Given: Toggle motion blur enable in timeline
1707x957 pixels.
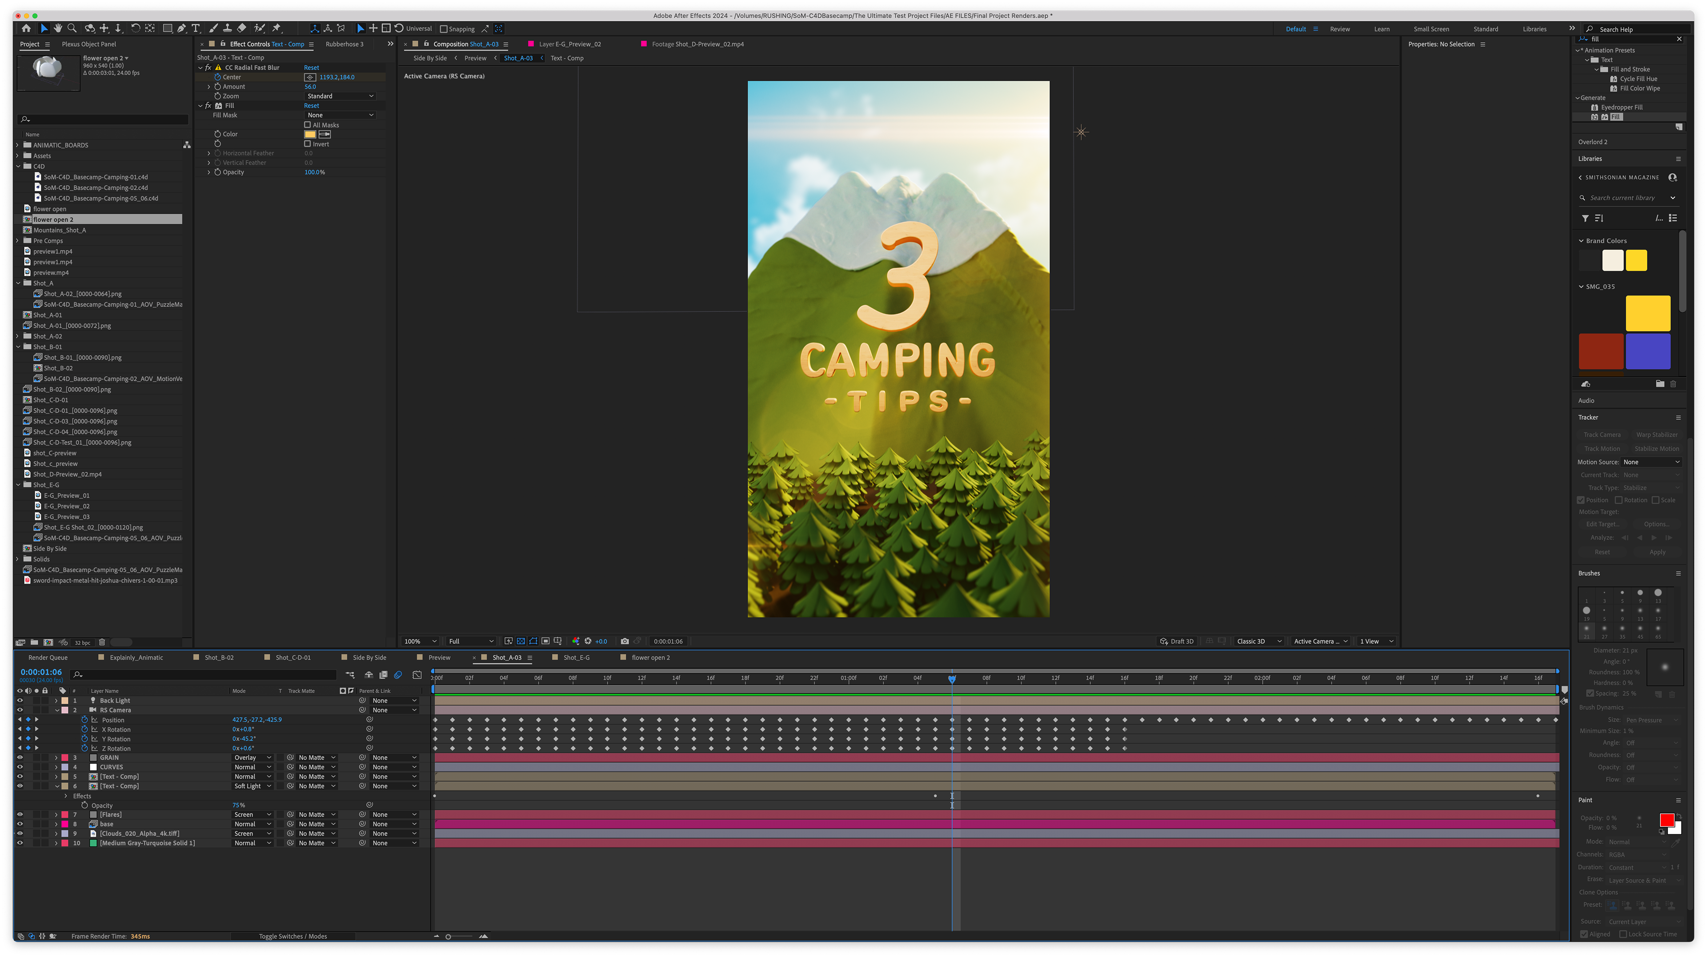Looking at the screenshot, I should (x=398, y=675).
